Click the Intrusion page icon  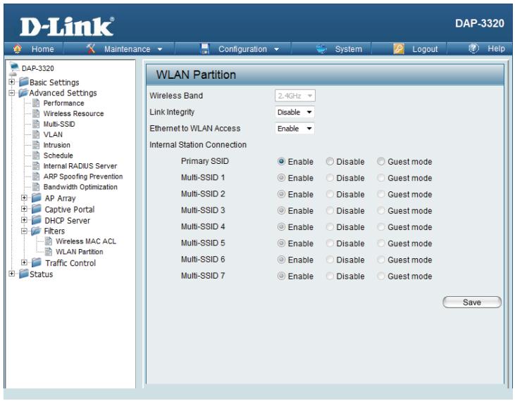coord(37,145)
